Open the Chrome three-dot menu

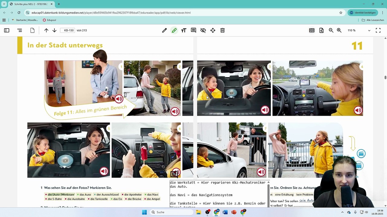click(382, 13)
